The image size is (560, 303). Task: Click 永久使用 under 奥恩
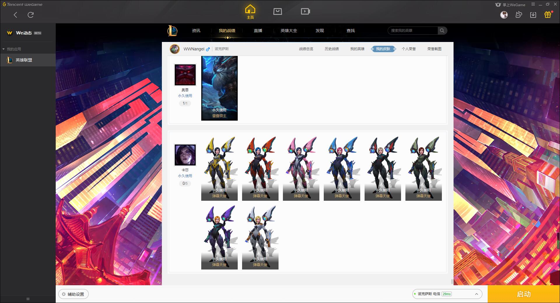click(185, 96)
